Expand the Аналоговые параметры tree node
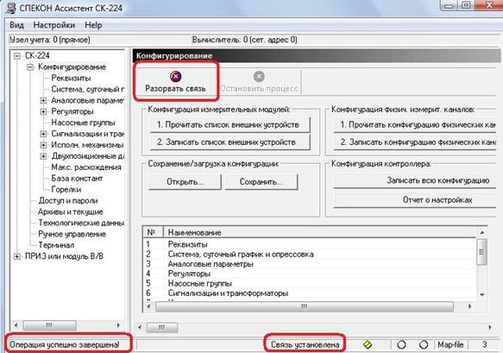 click(43, 100)
